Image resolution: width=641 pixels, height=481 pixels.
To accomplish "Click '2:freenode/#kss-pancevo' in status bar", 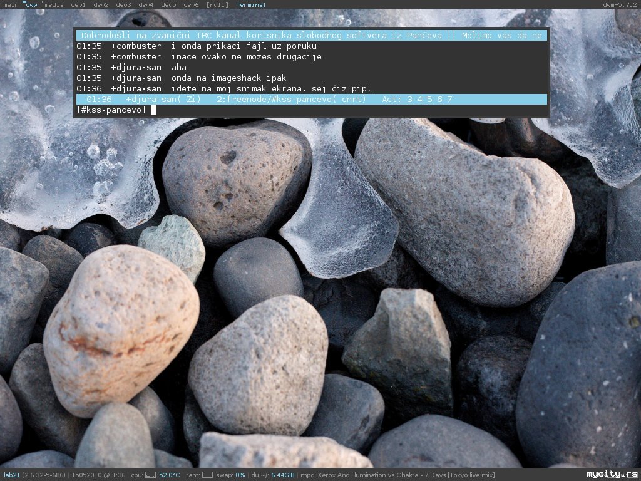I will [x=292, y=100].
